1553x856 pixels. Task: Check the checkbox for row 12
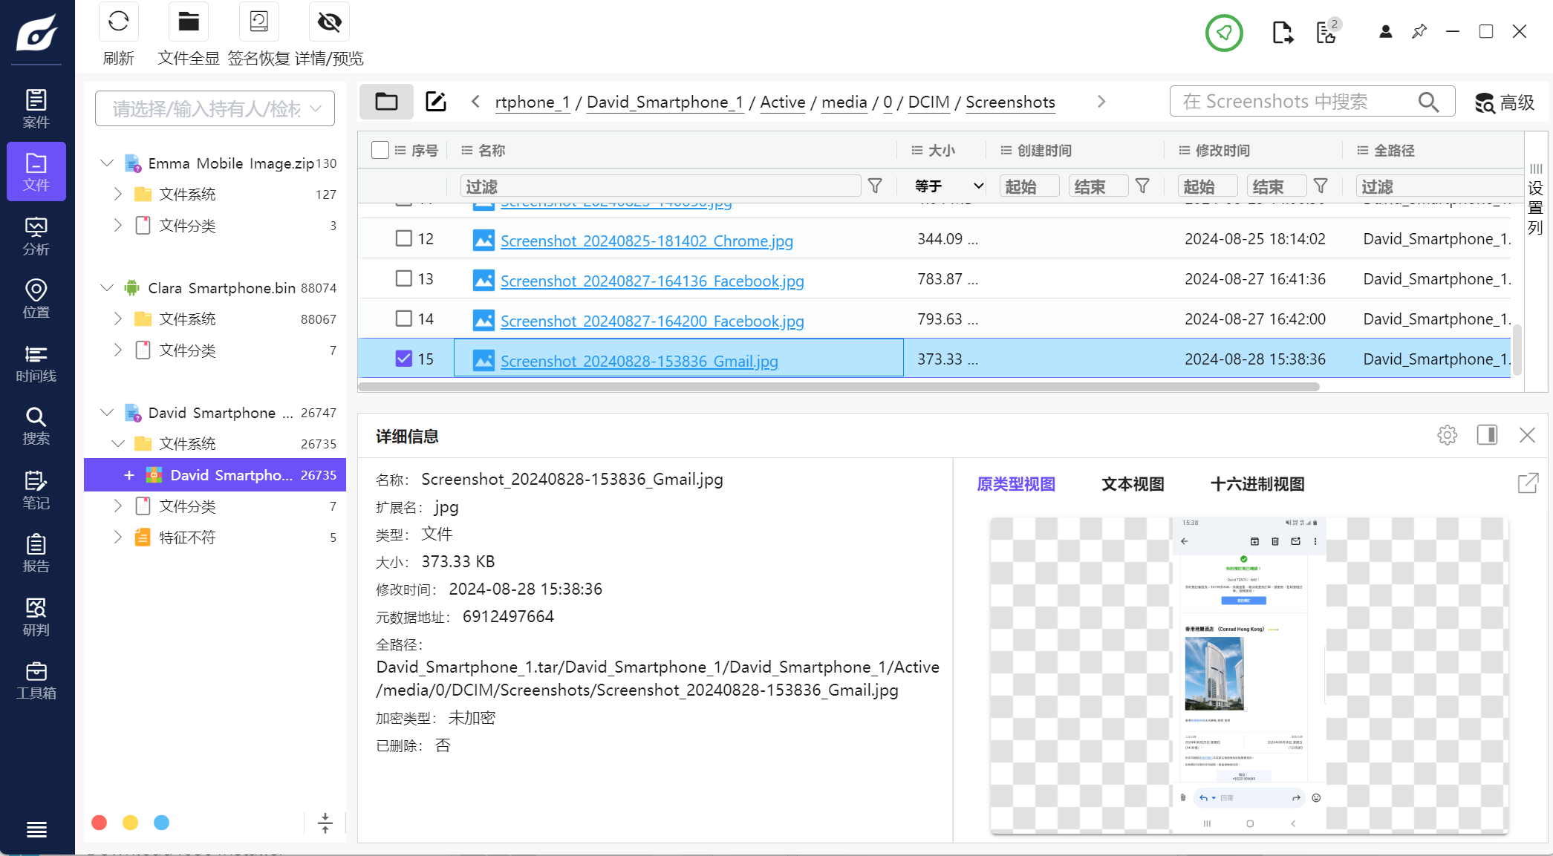click(403, 238)
